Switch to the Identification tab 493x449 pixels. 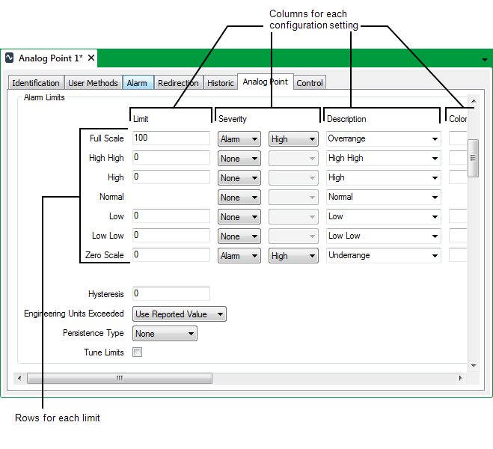pyautogui.click(x=36, y=83)
